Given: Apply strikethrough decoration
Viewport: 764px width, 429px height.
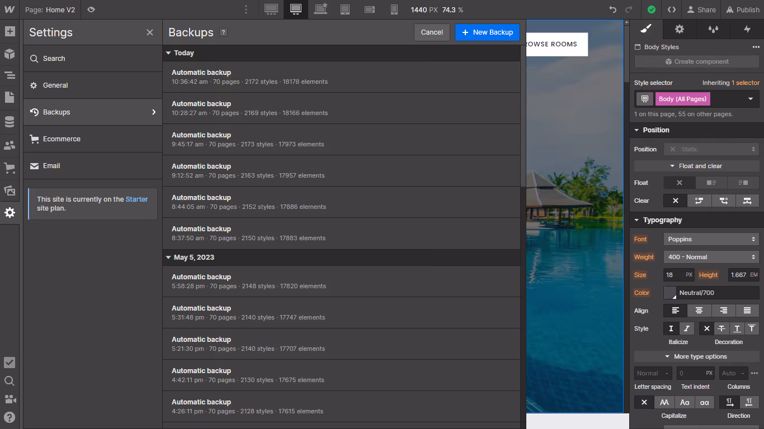Looking at the screenshot, I should pyautogui.click(x=721, y=328).
